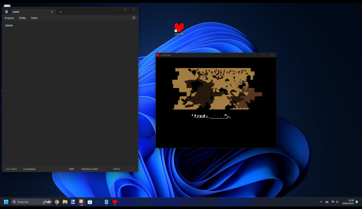Close the undertale window
The width and height of the screenshot is (362, 209).
click(272, 55)
